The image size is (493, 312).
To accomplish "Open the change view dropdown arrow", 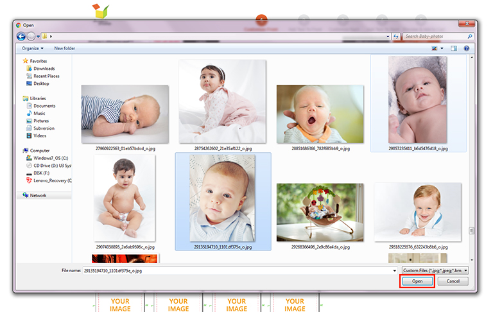I will [x=442, y=48].
